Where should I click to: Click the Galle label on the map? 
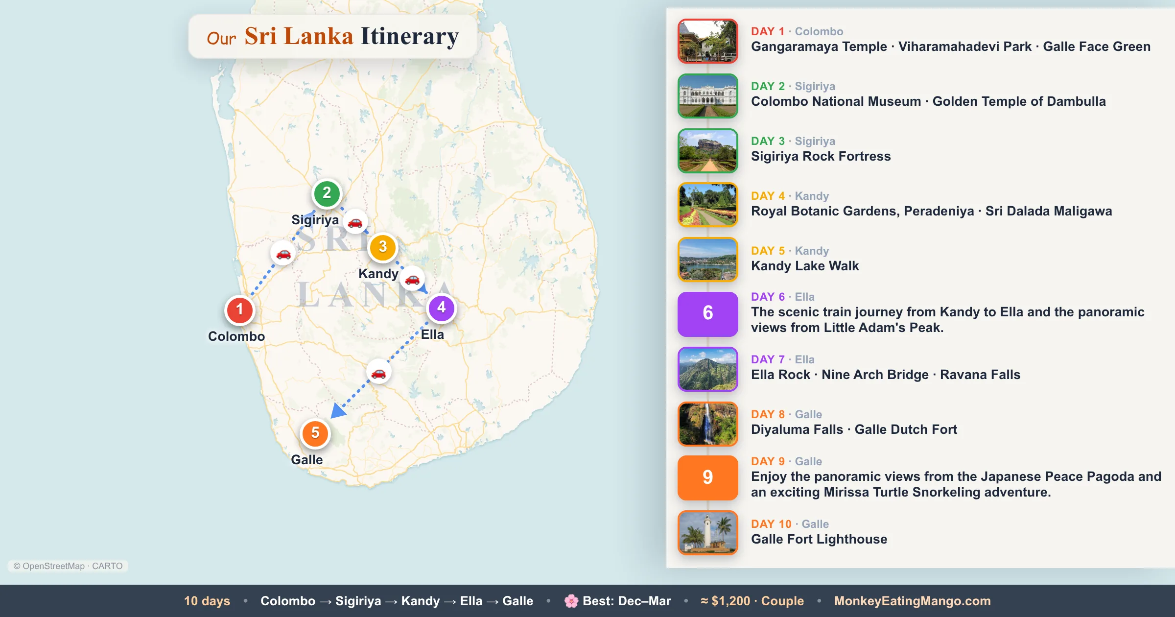point(307,460)
